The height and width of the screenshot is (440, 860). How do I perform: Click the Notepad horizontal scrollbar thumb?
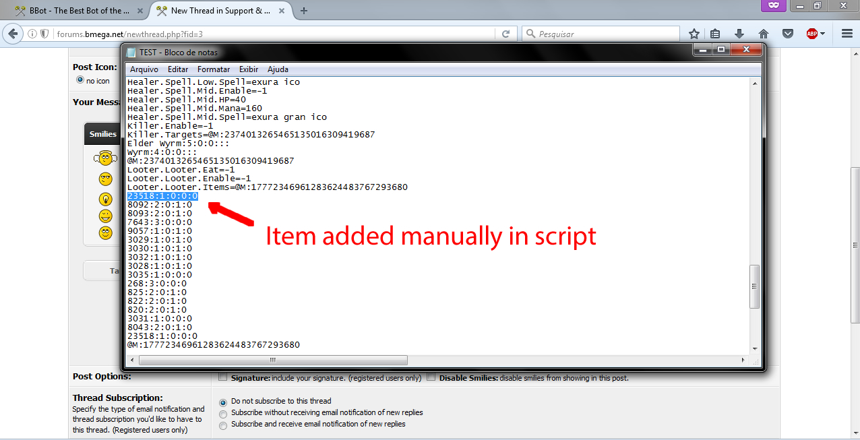tap(273, 360)
